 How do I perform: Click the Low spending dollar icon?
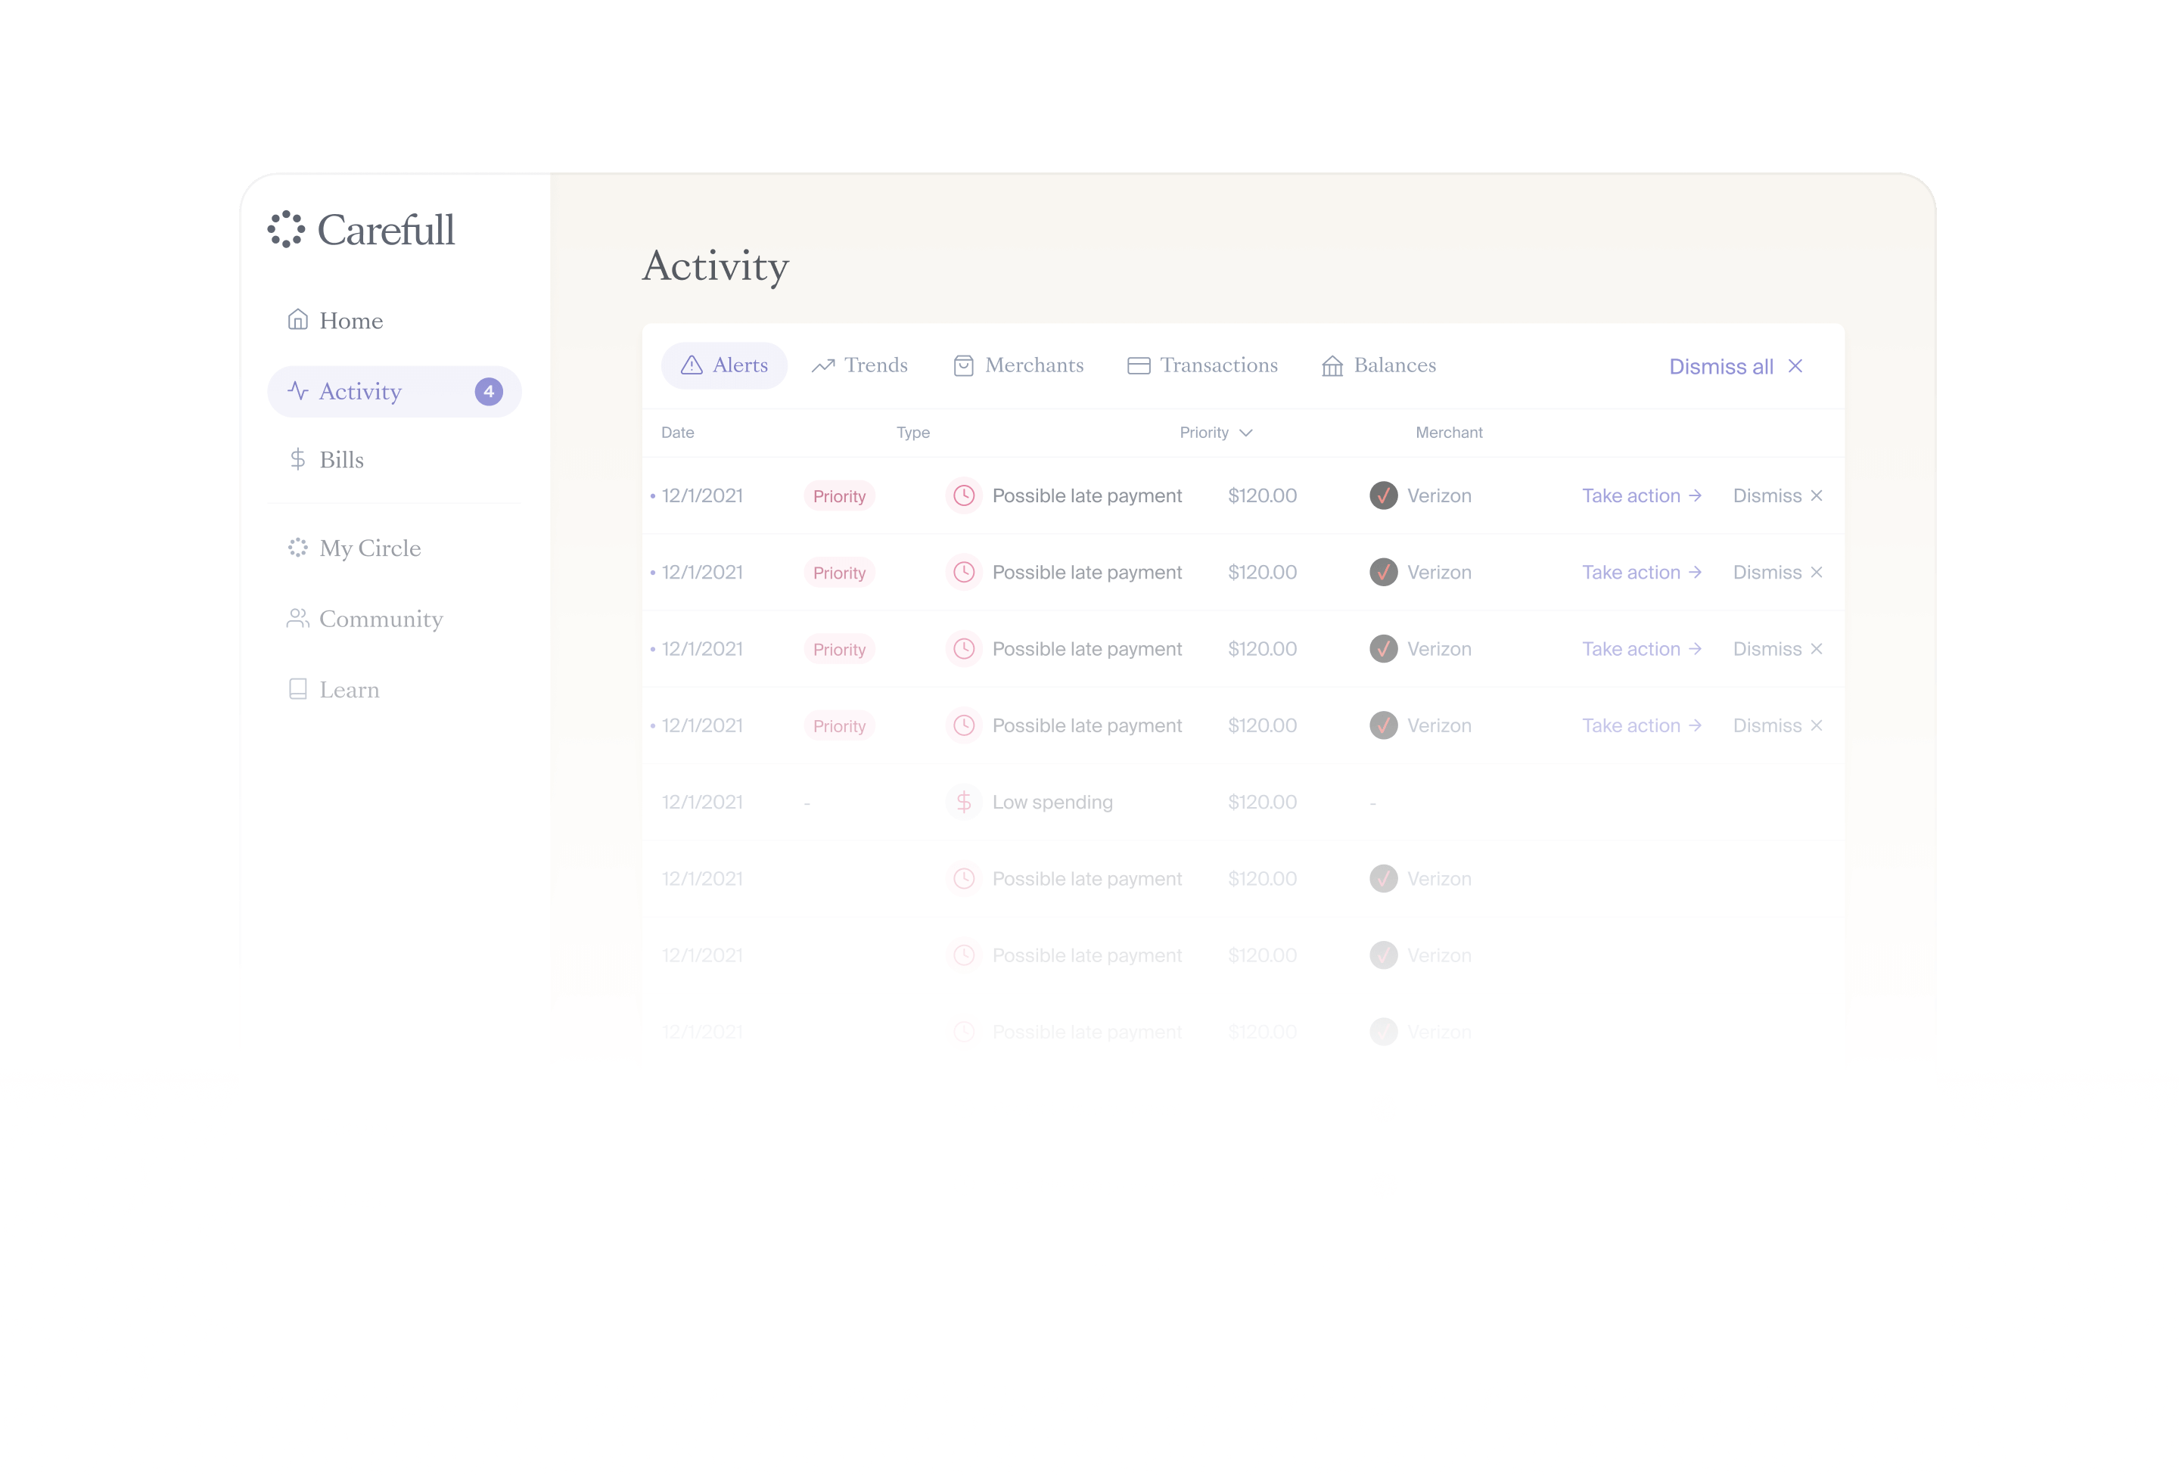pos(963,802)
